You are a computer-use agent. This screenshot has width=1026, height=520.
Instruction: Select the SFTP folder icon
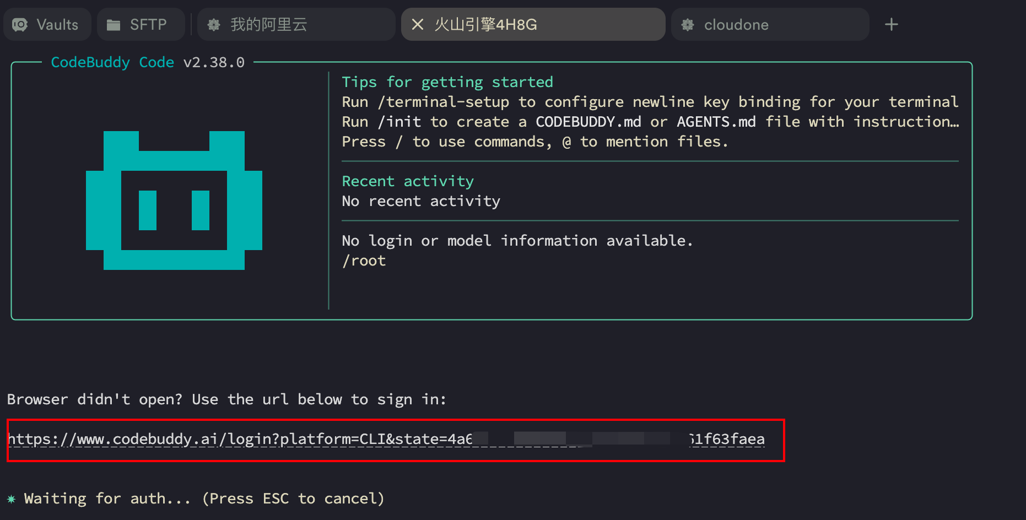point(114,24)
